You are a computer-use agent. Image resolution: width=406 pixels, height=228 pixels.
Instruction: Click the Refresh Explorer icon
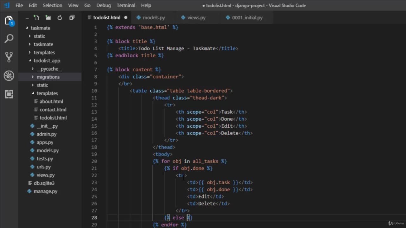60,18
